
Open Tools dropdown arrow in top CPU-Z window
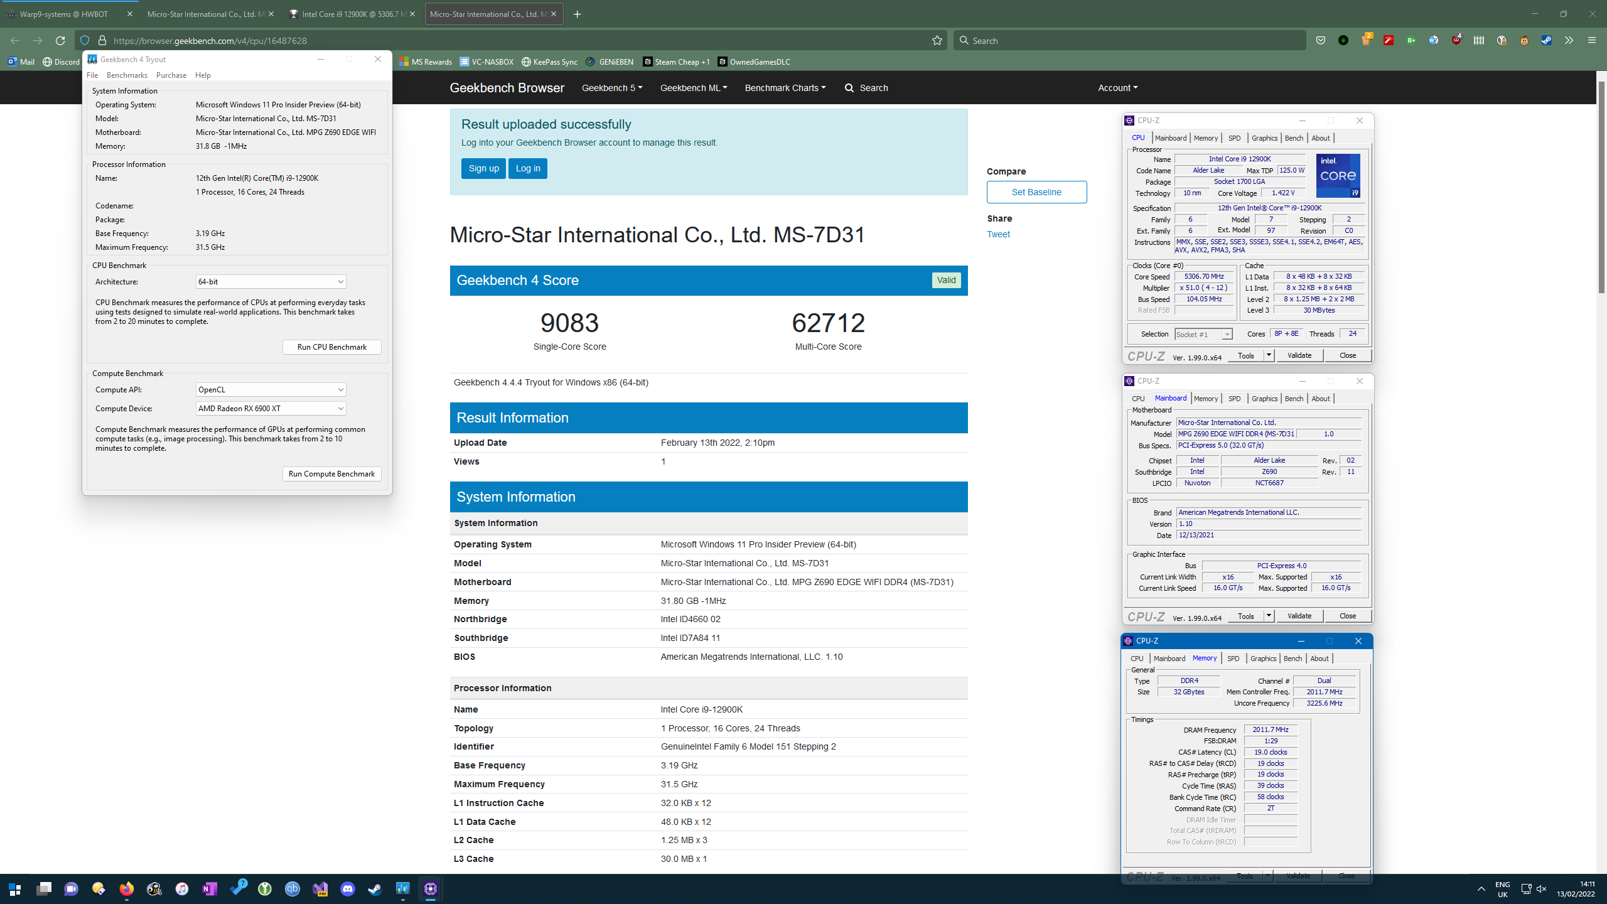(x=1269, y=355)
